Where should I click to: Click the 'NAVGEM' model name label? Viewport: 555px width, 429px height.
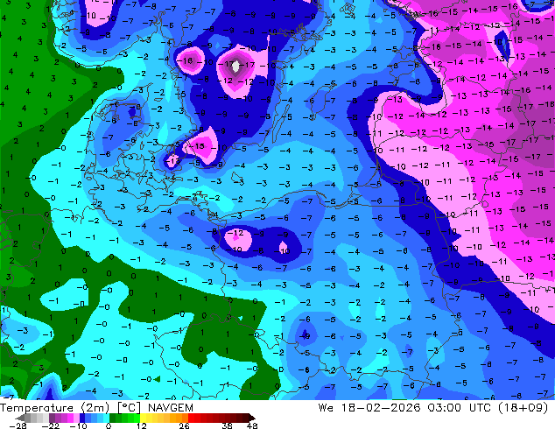pos(171,408)
